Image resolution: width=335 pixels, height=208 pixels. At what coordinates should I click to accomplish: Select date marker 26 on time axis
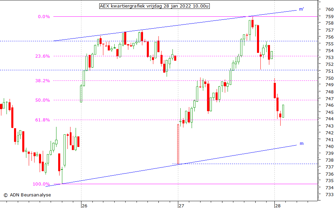click(x=85, y=206)
